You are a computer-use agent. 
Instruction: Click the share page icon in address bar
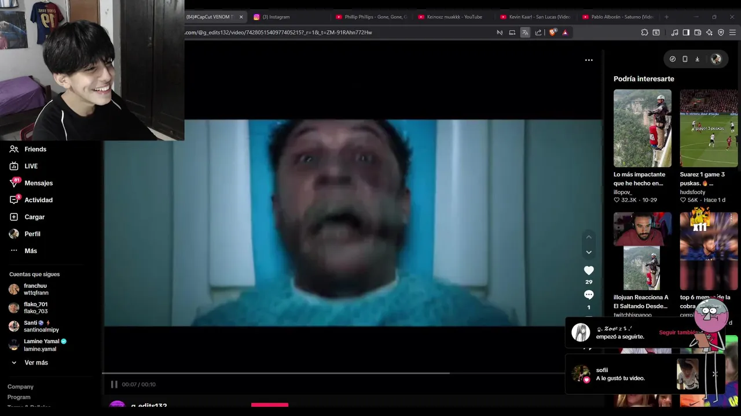[538, 32]
